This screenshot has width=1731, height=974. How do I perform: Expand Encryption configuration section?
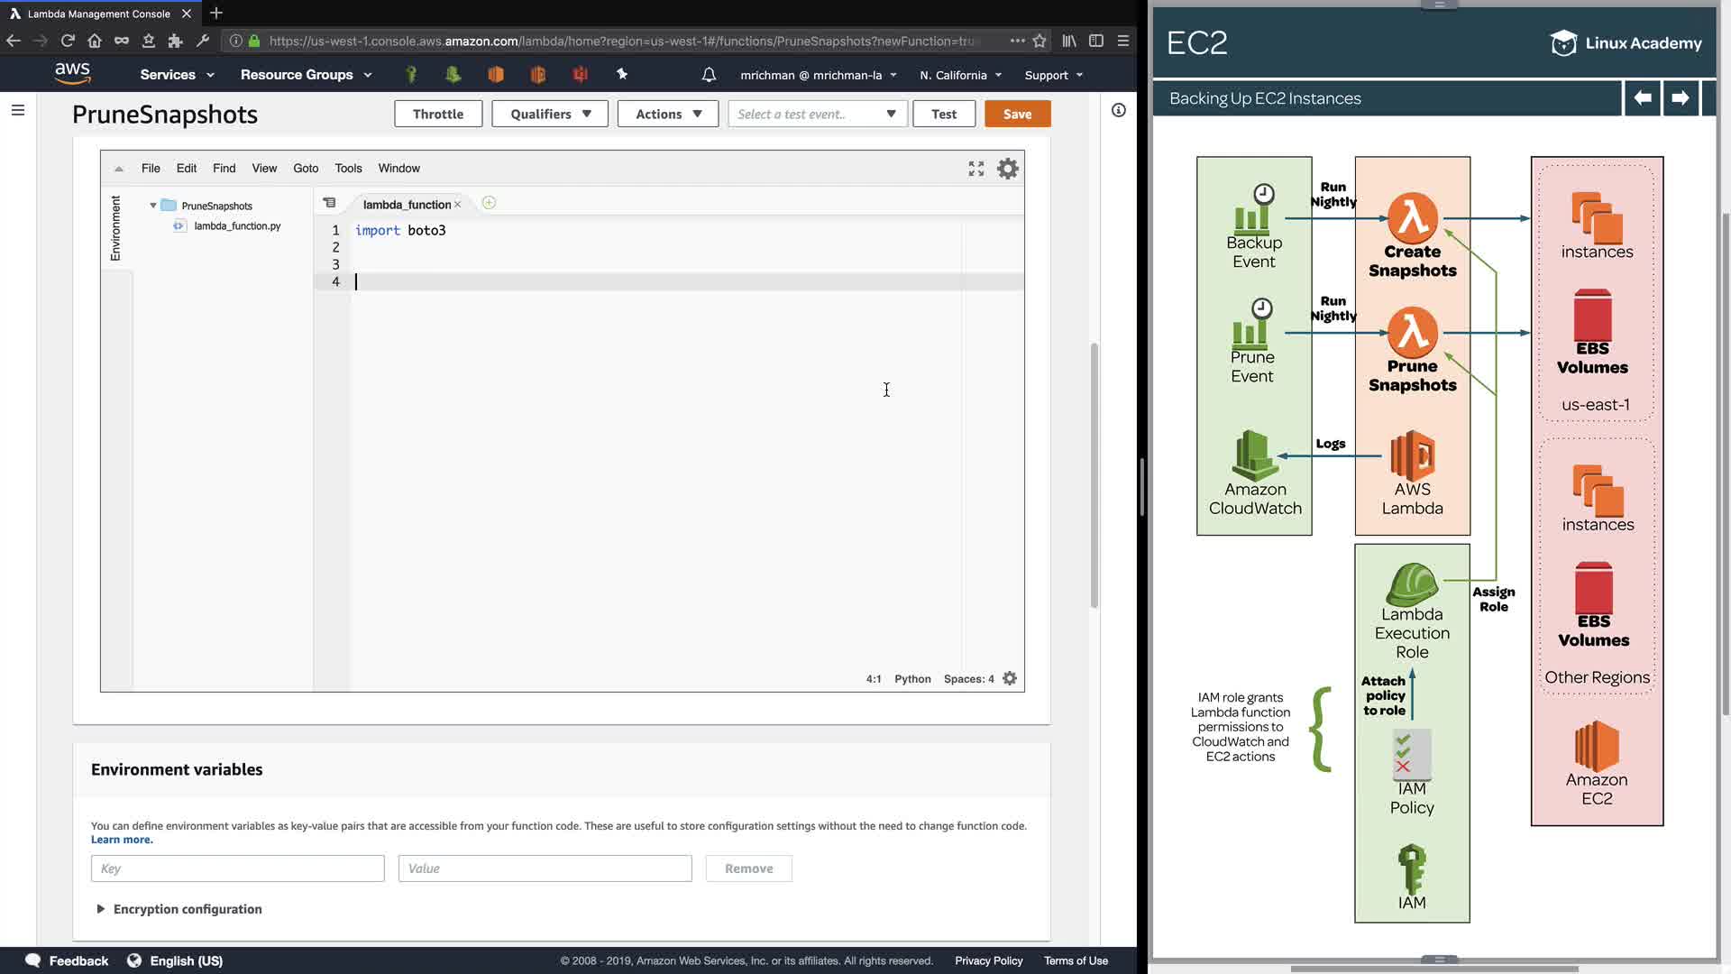click(179, 909)
